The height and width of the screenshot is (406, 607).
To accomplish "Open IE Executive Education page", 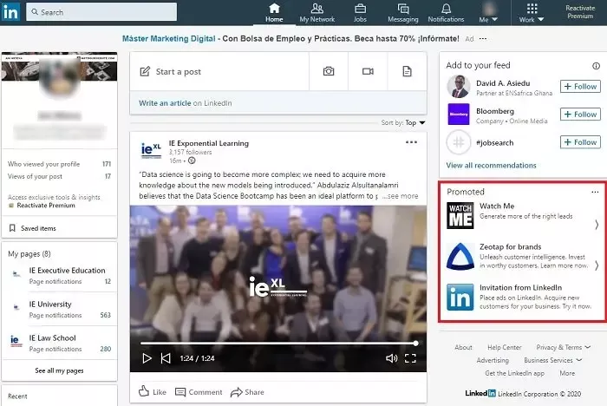I will [67, 271].
